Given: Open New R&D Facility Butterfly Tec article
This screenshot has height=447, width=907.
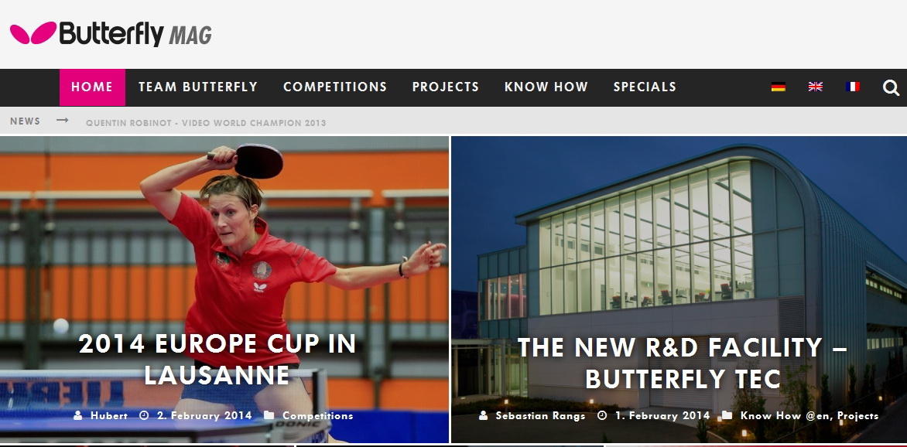Looking at the screenshot, I should coord(683,363).
